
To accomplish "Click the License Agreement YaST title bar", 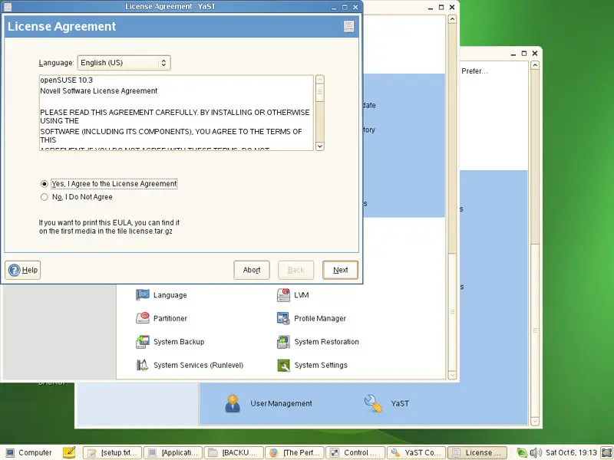I will [x=170, y=7].
